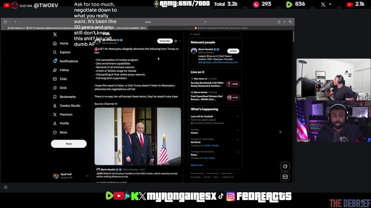This screenshot has height=208, width=371.
Task: Open a new browser tab
Action: click(284, 22)
